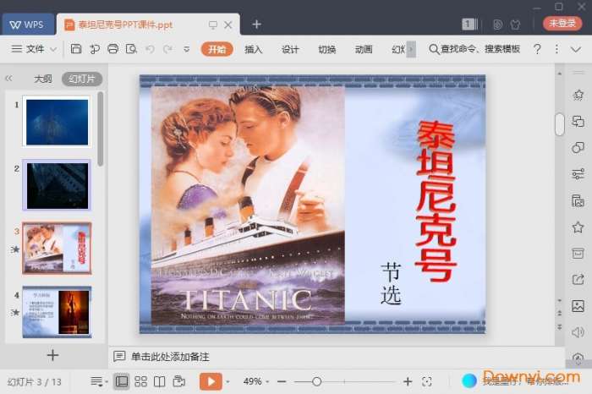Click animation star marker beside slide 3
Image resolution: width=592 pixels, height=394 pixels.
click(15, 249)
